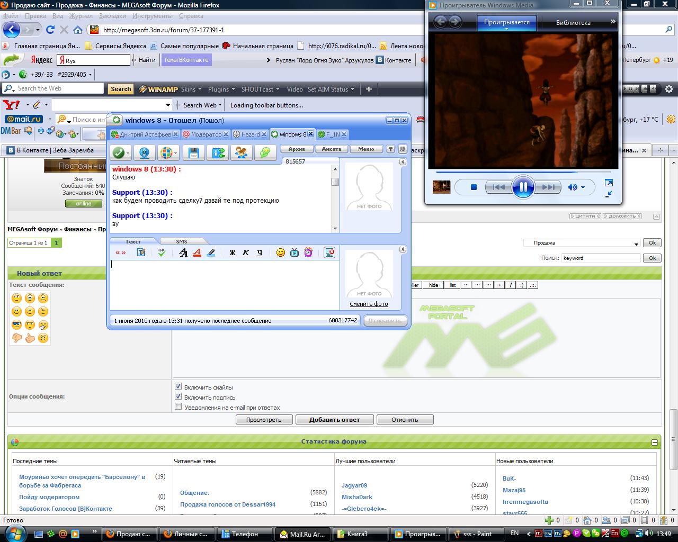
Task: Pause the Windows Media Player video
Action: pyautogui.click(x=523, y=187)
